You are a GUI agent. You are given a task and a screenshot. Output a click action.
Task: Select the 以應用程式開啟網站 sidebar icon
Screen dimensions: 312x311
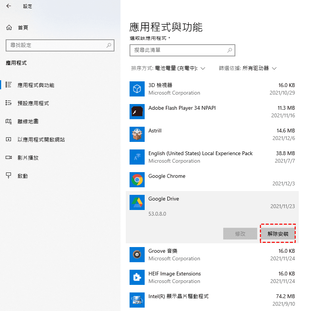pyautogui.click(x=9, y=139)
